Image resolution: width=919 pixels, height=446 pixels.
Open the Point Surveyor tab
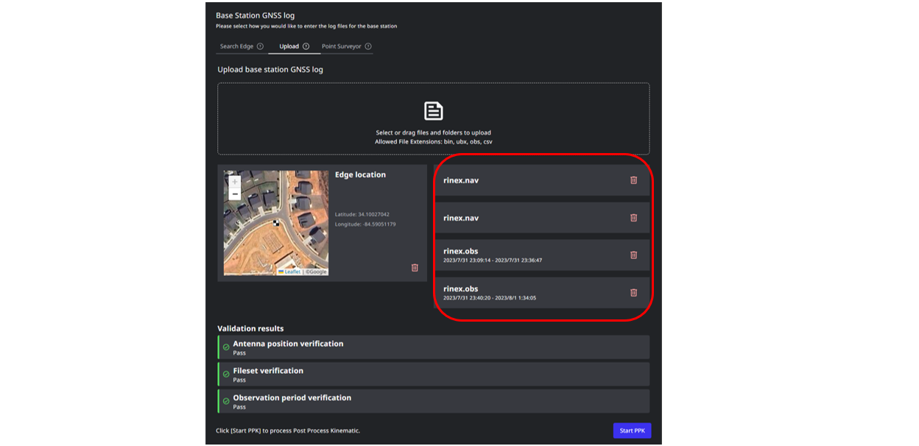(341, 46)
